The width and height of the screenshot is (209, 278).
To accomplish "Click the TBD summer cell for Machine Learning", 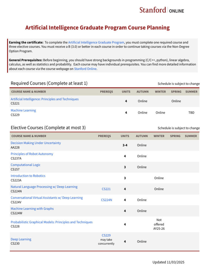I will point(191,113).
